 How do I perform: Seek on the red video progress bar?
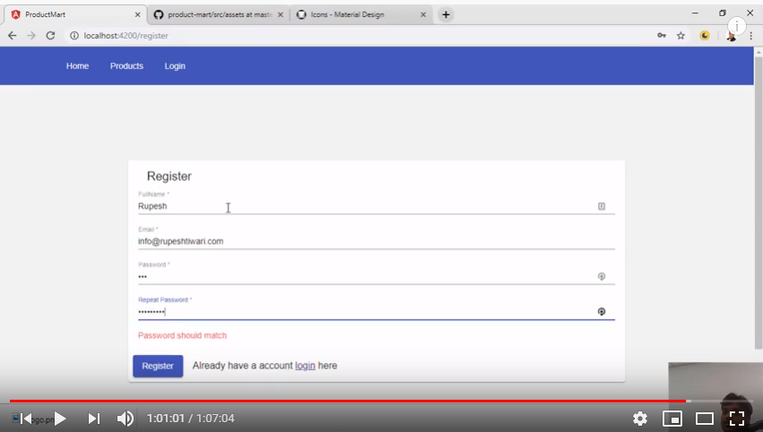pos(359,401)
